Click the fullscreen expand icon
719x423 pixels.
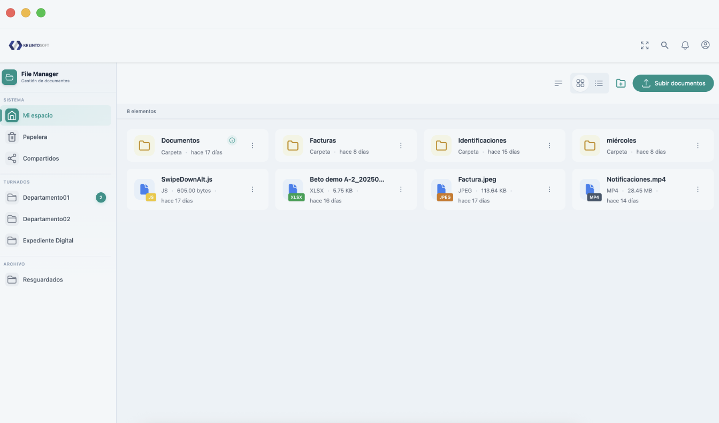tap(645, 45)
